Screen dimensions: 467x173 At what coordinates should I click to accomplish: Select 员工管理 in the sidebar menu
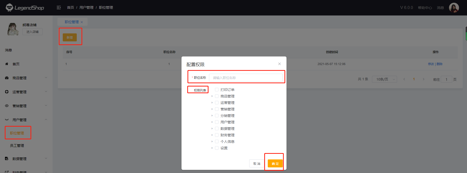pyautogui.click(x=17, y=146)
